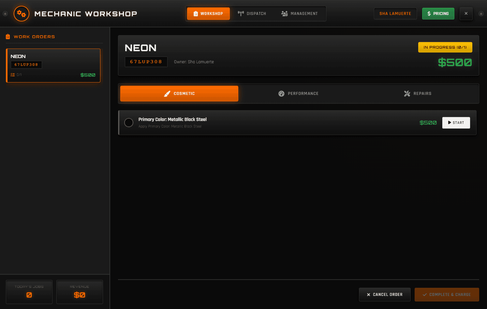
Task: Open the Workshop tab
Action: pyautogui.click(x=208, y=14)
